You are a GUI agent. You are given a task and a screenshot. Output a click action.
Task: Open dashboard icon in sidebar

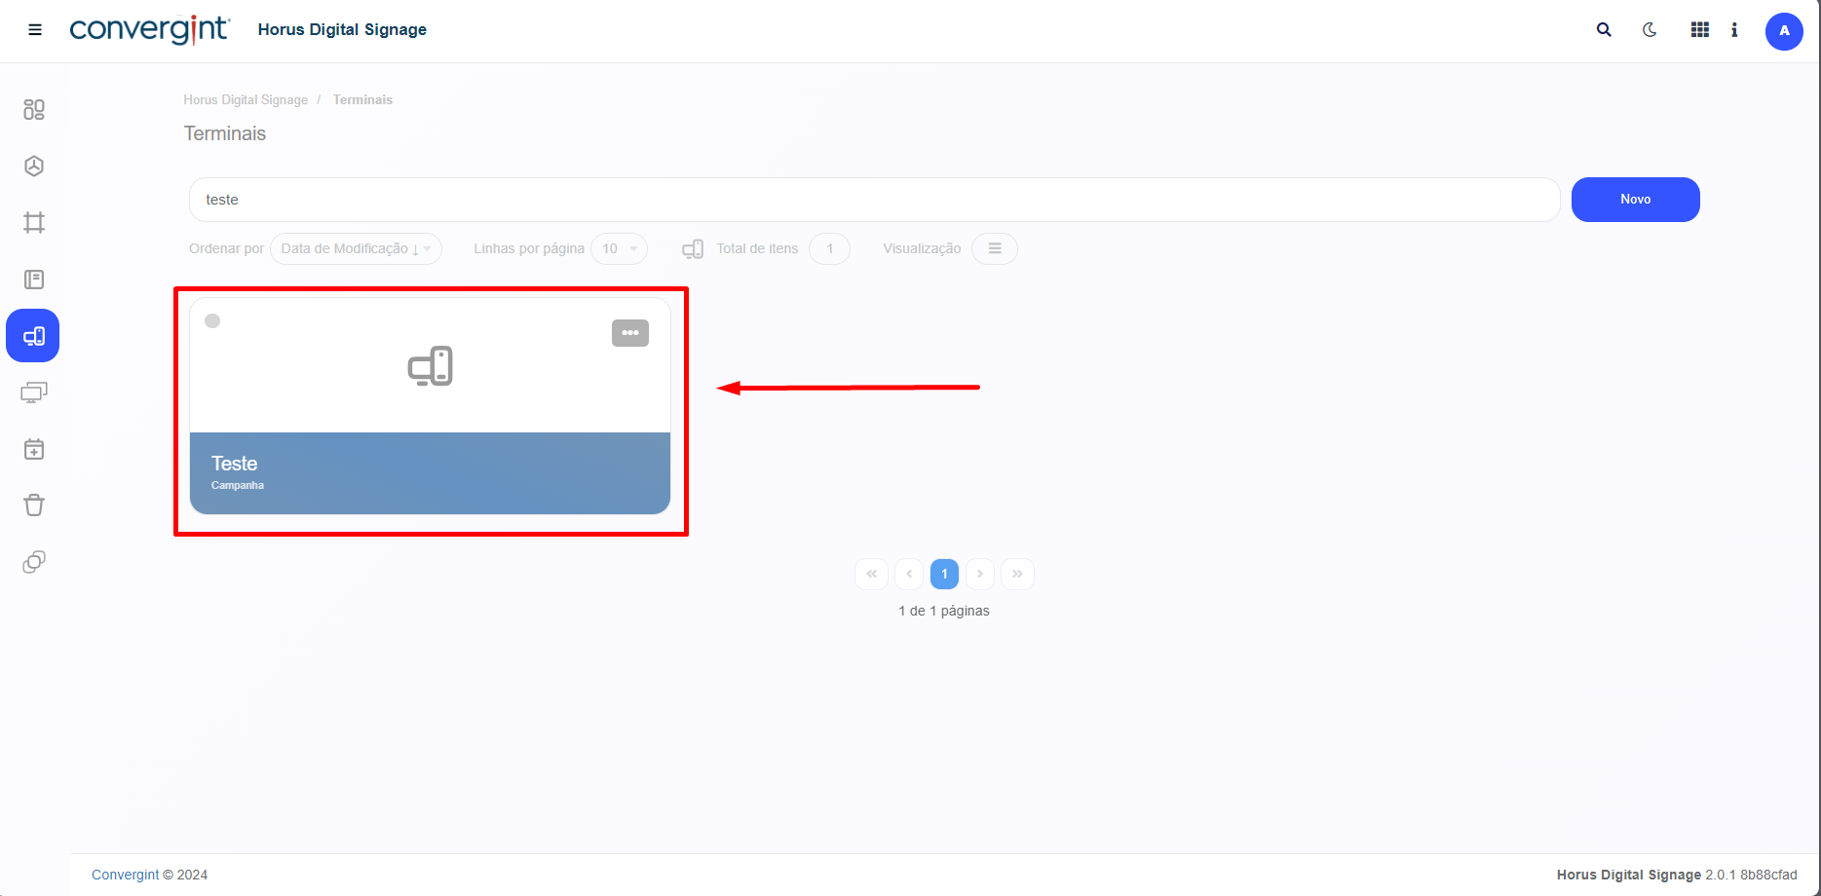click(34, 109)
